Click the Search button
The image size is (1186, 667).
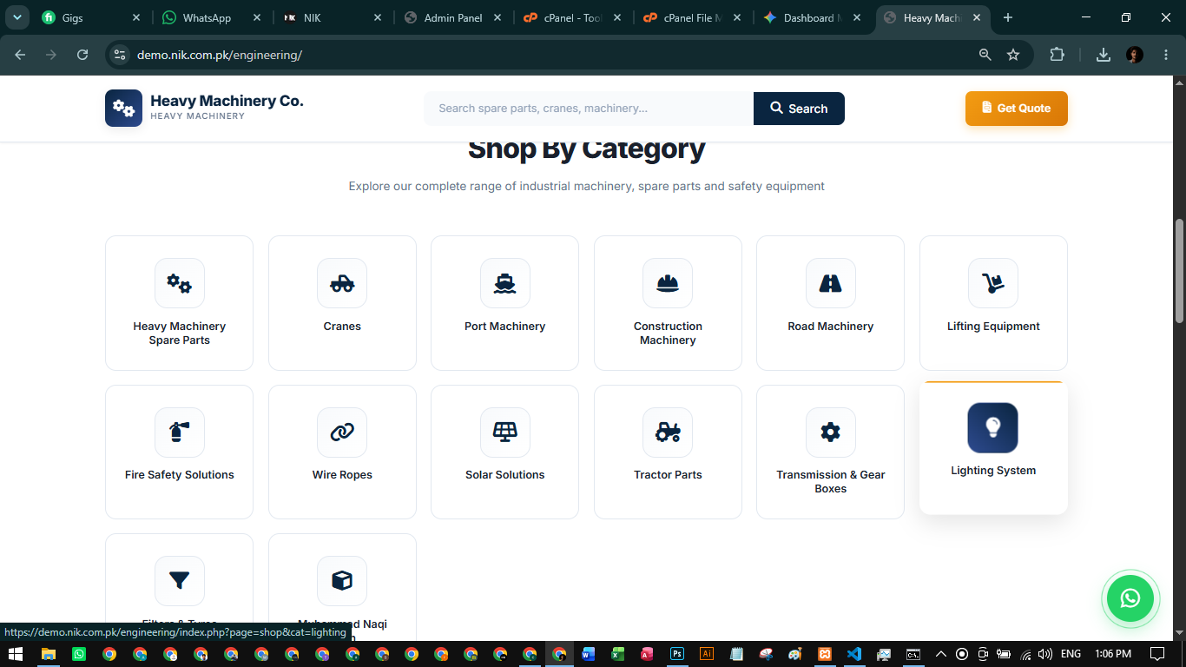click(799, 109)
